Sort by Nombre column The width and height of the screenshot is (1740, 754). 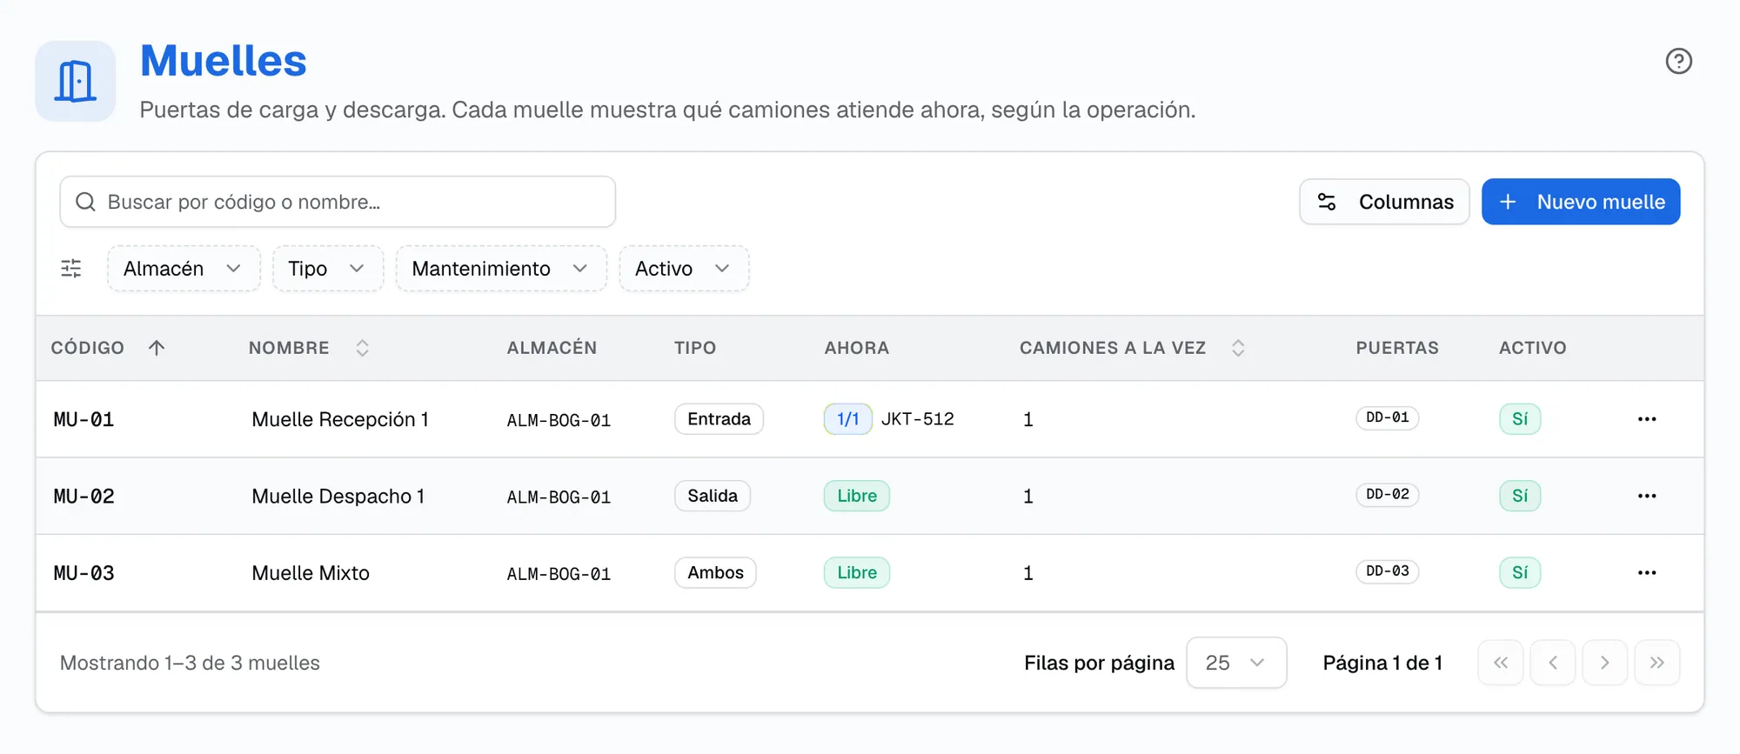[309, 348]
